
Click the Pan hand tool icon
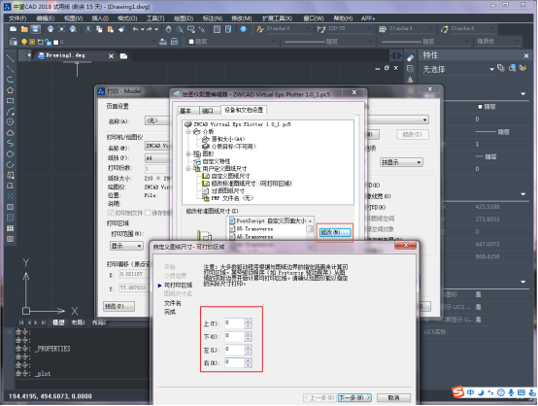coord(168,29)
